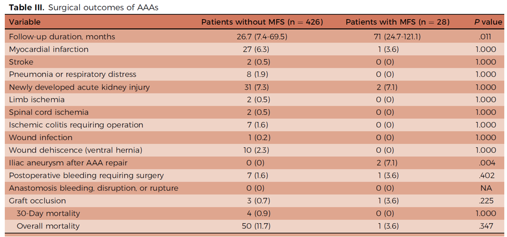
Task: Click Postoperative bleeding requiring surgery label
Action: pyautogui.click(x=86, y=175)
